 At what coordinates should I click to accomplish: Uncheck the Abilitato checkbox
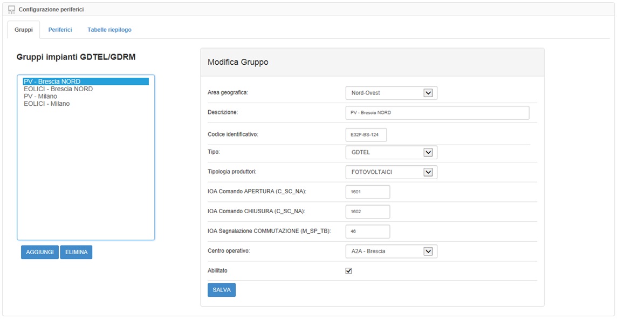click(348, 271)
